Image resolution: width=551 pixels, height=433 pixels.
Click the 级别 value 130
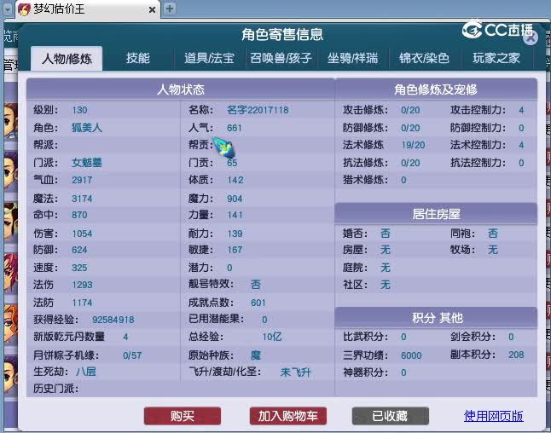(80, 110)
